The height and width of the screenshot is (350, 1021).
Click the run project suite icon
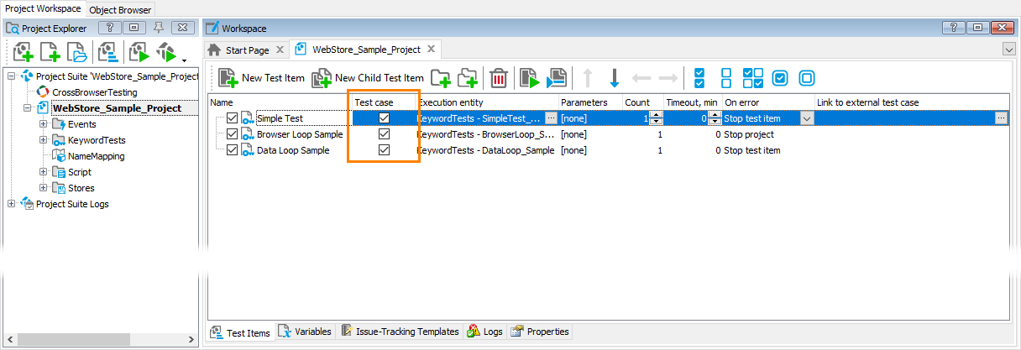(166, 53)
